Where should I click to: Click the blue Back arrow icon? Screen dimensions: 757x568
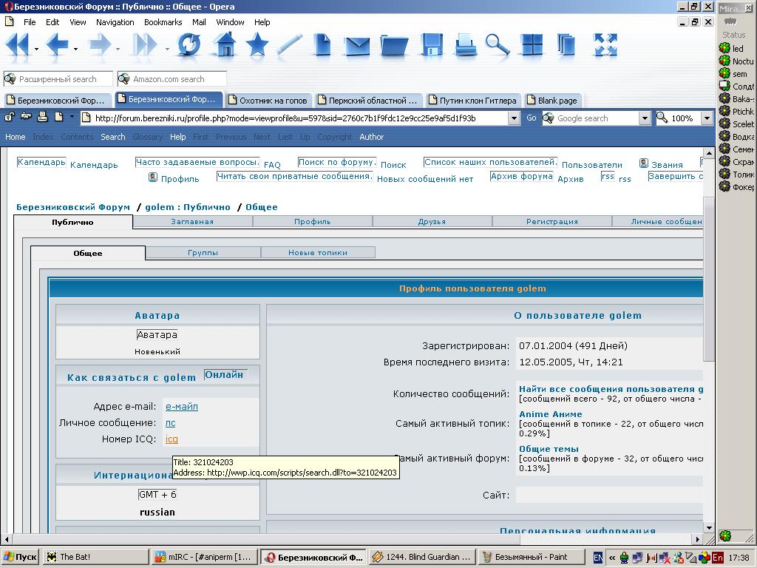pos(56,45)
